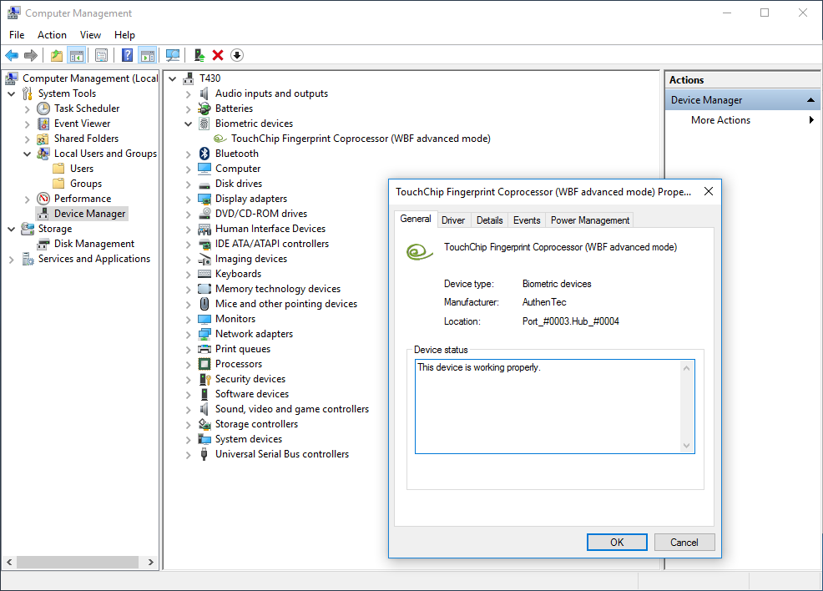The height and width of the screenshot is (591, 823).
Task: Click the Keyboards category icon
Action: click(204, 274)
